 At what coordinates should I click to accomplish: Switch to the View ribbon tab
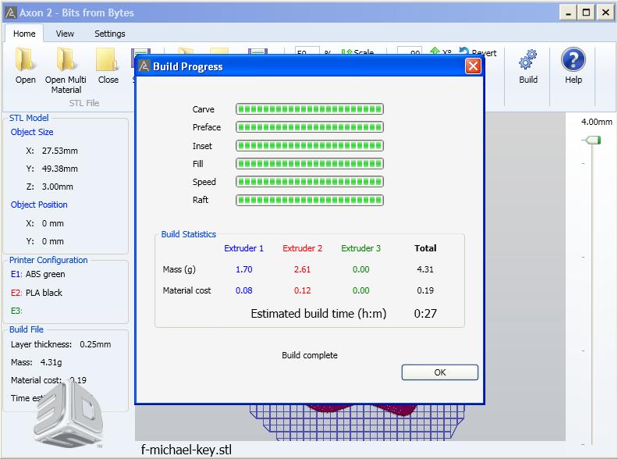65,34
